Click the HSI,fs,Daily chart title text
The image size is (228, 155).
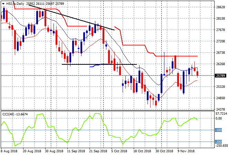[15, 4]
